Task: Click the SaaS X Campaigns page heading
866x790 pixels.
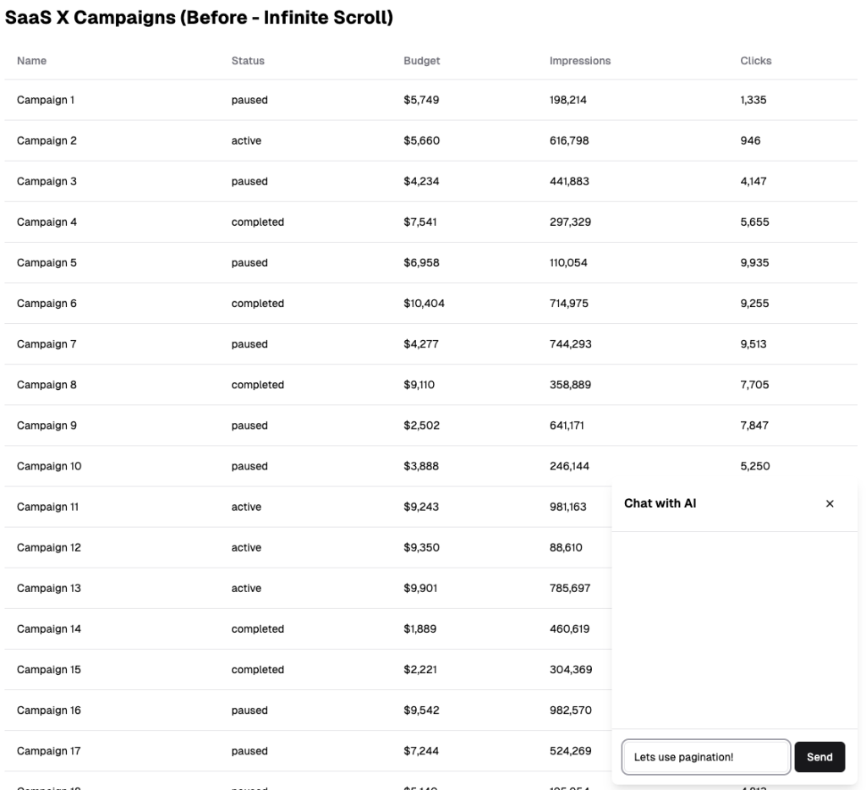Action: click(199, 18)
